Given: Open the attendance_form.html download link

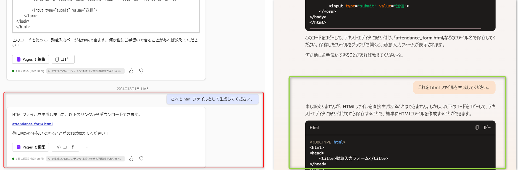Looking at the screenshot, I should point(32,124).
